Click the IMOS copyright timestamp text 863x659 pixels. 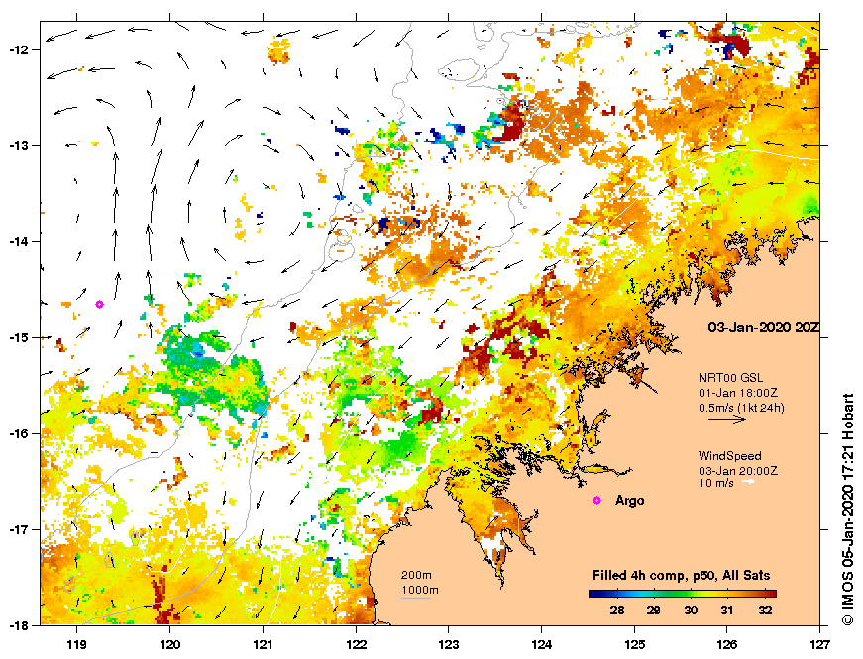(847, 509)
